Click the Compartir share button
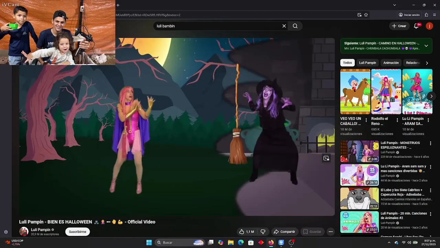Screen dimensions: 440x248 (284, 232)
